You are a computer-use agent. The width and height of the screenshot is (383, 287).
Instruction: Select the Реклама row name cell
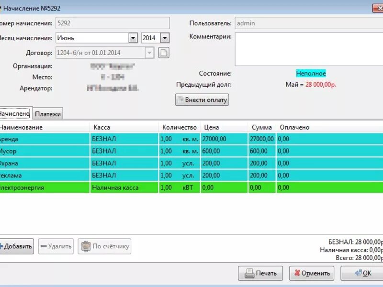click(45, 176)
